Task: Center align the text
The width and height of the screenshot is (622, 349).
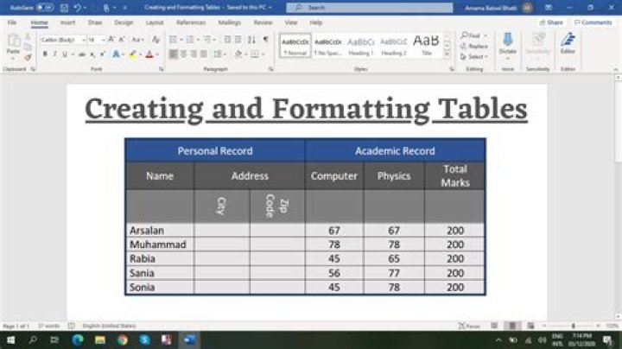Action: pyautogui.click(x=184, y=54)
